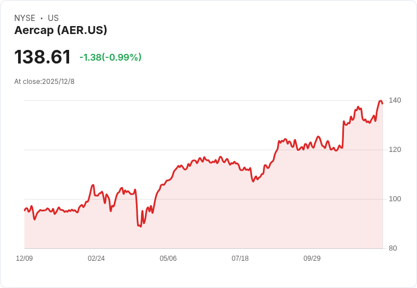
Task: Click the red line's leftmost start point
Action: click(24, 210)
